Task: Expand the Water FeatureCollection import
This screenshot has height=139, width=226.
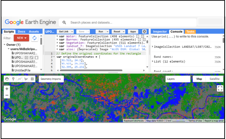Action: click(57, 36)
